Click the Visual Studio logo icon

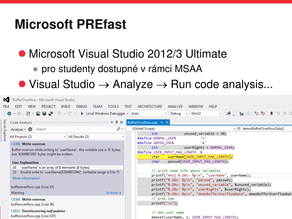pyautogui.click(x=6, y=100)
